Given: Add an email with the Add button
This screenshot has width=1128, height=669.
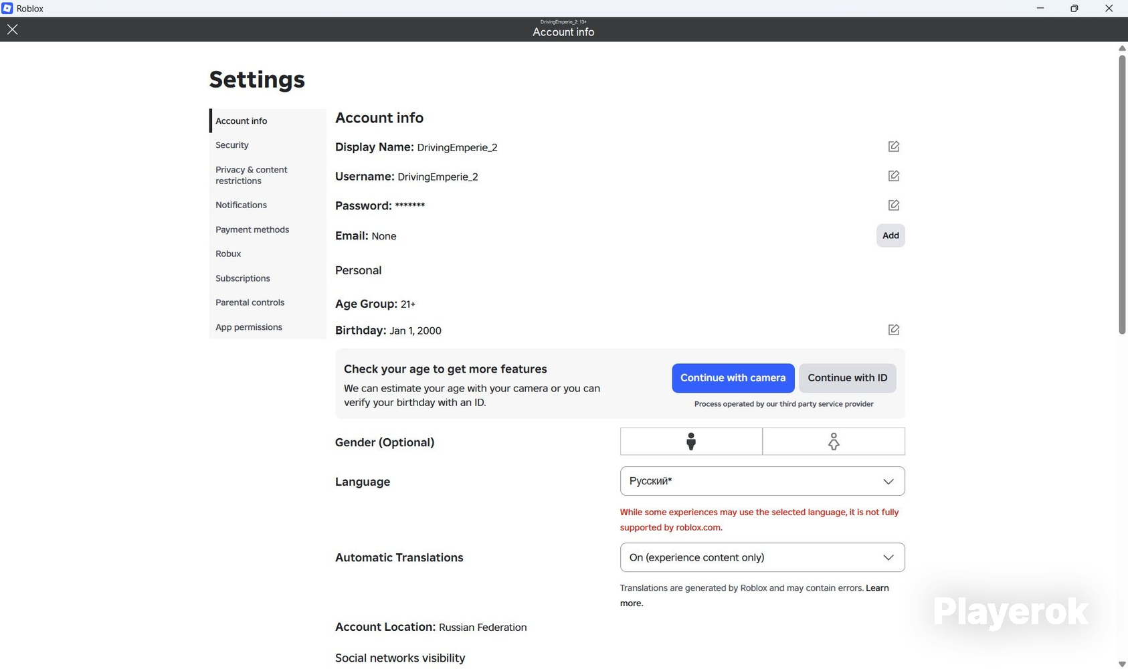Looking at the screenshot, I should (x=890, y=235).
